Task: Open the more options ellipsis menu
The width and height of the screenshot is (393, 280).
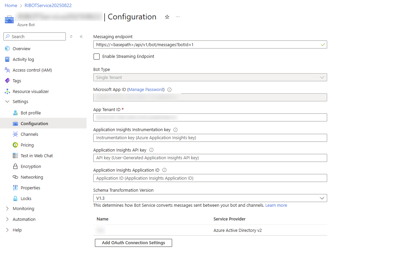Action: click(x=178, y=17)
